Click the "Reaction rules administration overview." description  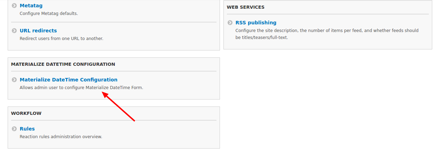[x=61, y=137]
